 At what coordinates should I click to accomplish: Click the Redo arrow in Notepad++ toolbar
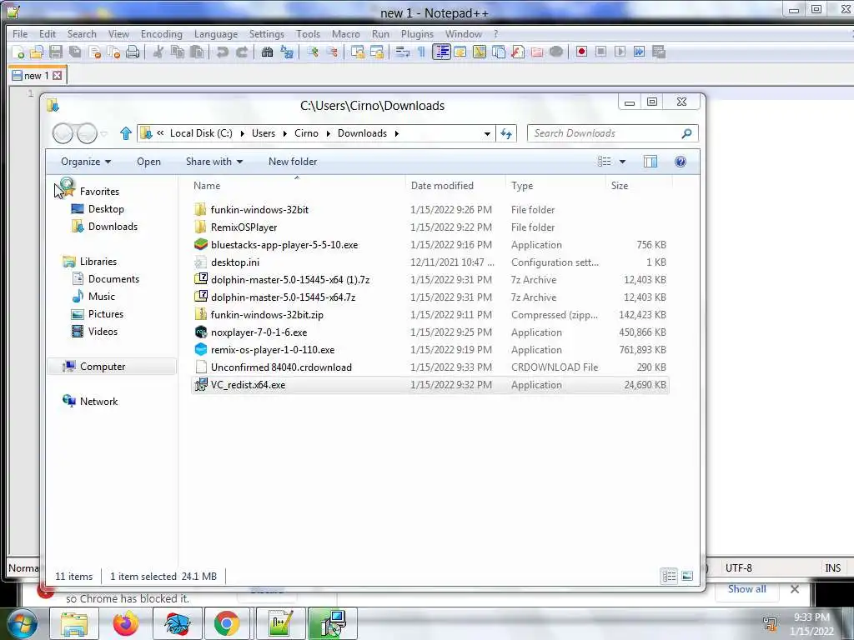click(x=242, y=52)
